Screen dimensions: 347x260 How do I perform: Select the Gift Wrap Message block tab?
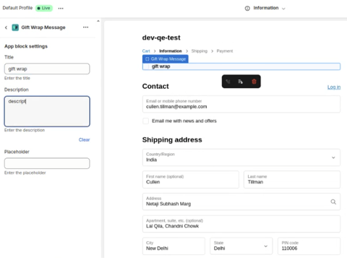166,59
